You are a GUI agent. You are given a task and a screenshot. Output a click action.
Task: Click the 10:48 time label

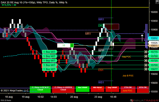coord(113,97)
